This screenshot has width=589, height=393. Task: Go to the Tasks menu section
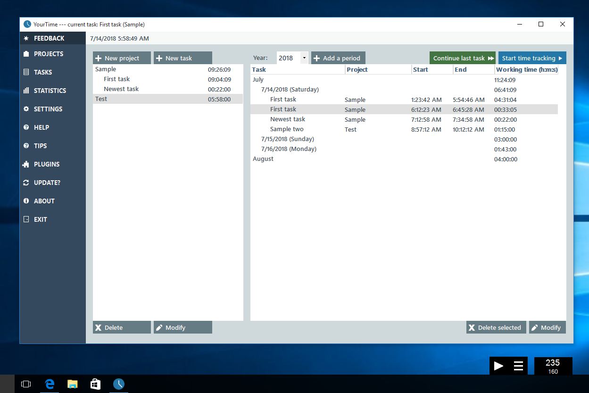pos(42,72)
